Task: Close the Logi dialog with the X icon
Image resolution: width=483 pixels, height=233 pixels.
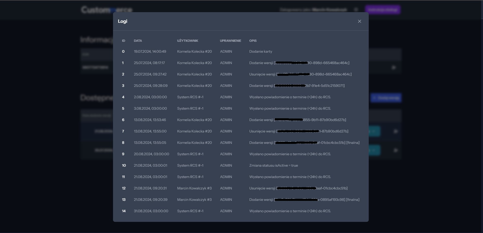Action: [x=360, y=21]
